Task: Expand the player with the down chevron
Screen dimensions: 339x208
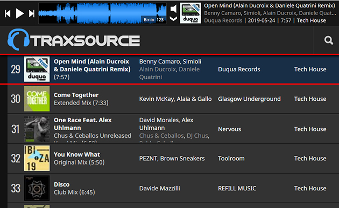Action: tap(173, 19)
